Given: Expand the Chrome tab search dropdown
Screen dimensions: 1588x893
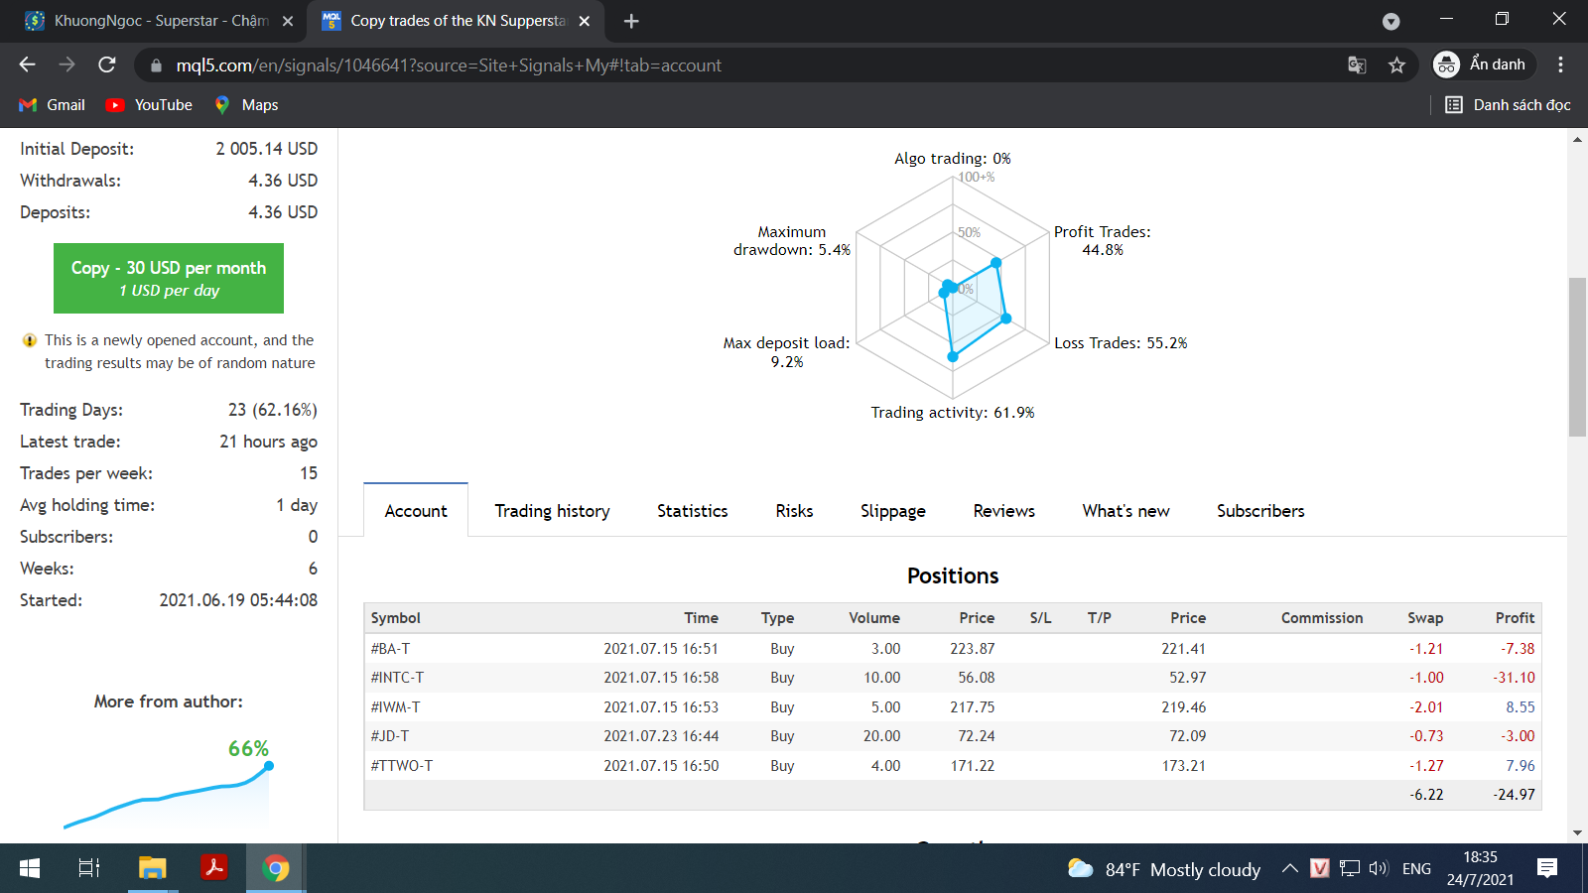Looking at the screenshot, I should point(1390,21).
